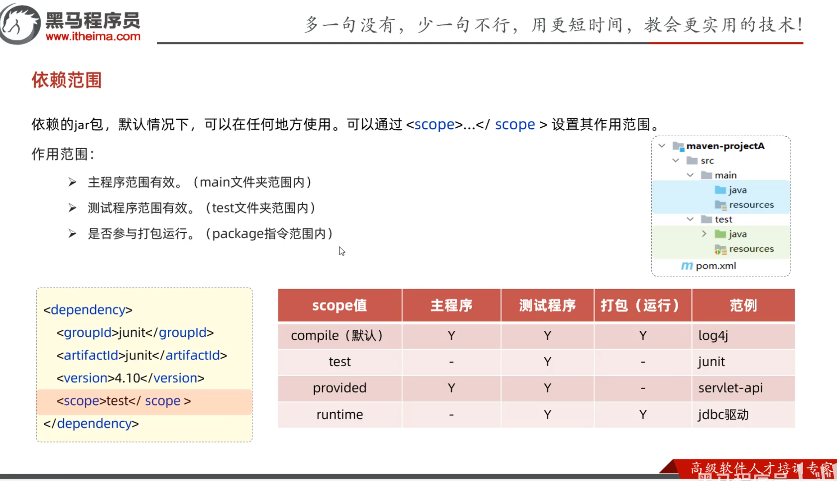This screenshot has height=481, width=837.
Task: Expand the java folder under test
Action: pos(704,234)
